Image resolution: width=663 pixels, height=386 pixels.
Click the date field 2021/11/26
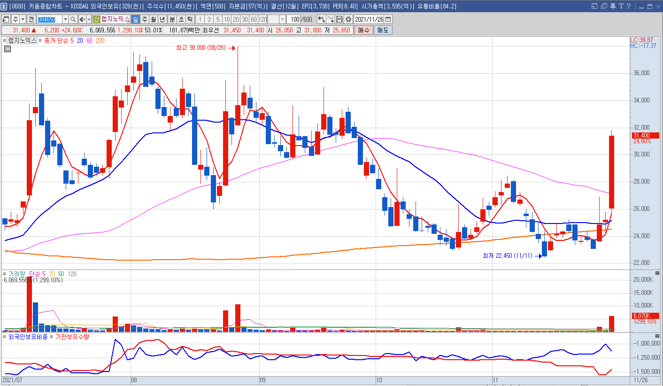click(x=369, y=19)
